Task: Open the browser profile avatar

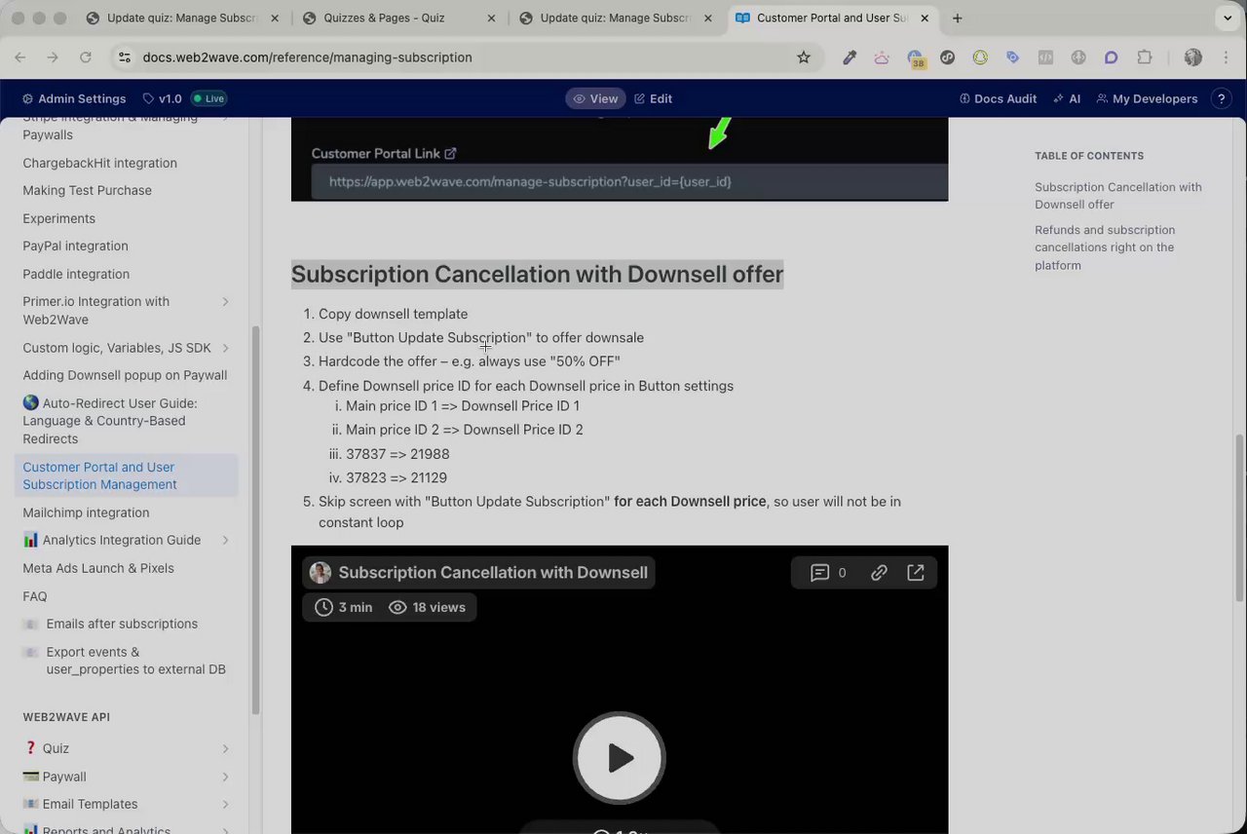Action: pos(1192,57)
